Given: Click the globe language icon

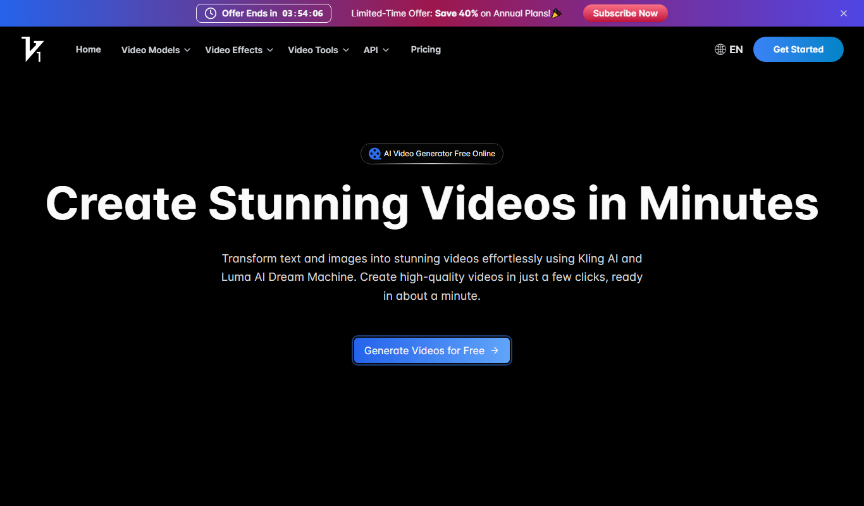Looking at the screenshot, I should point(720,49).
